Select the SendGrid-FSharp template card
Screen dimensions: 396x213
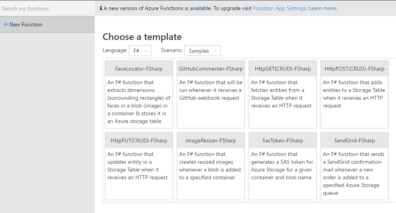tap(354, 141)
